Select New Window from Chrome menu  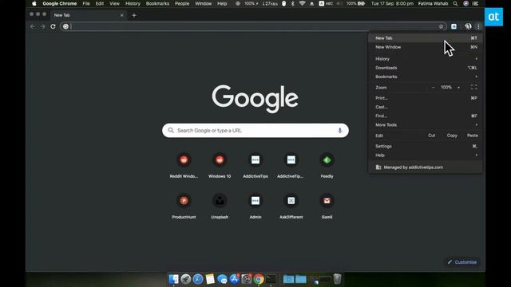[x=426, y=47]
